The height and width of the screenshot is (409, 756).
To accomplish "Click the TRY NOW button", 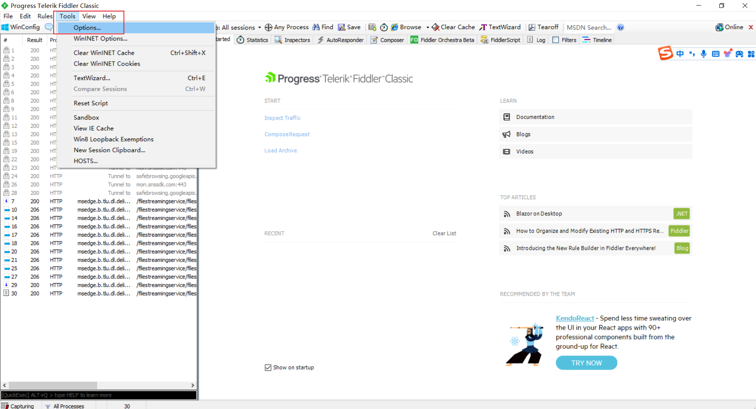I will [x=586, y=363].
